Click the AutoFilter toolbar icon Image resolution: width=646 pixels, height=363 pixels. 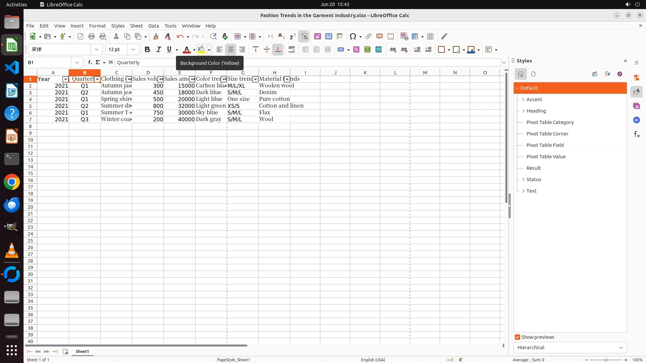click(x=304, y=36)
